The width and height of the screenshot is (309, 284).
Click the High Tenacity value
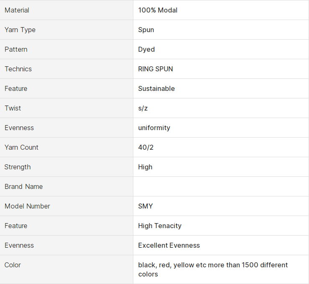coord(160,226)
